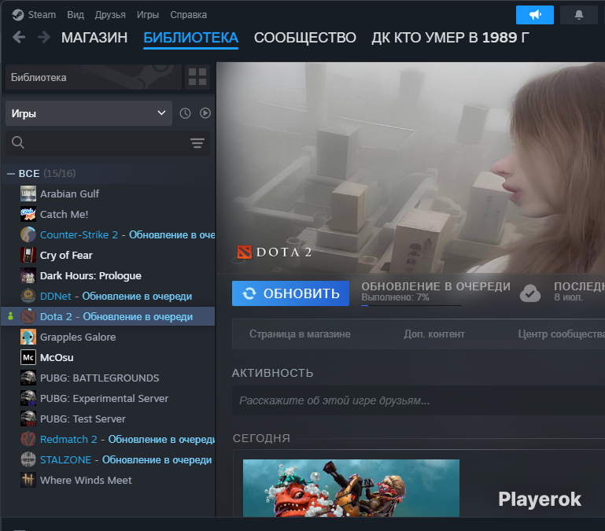Open the Друзья menu
Viewport: 605px width, 531px height.
click(x=110, y=15)
